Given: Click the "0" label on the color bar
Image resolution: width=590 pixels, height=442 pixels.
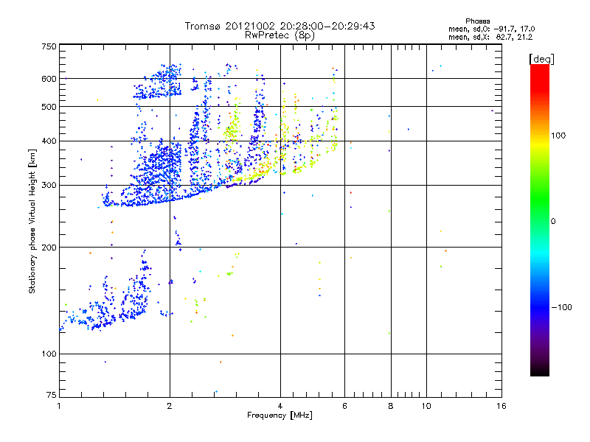Looking at the screenshot, I should click(553, 221).
